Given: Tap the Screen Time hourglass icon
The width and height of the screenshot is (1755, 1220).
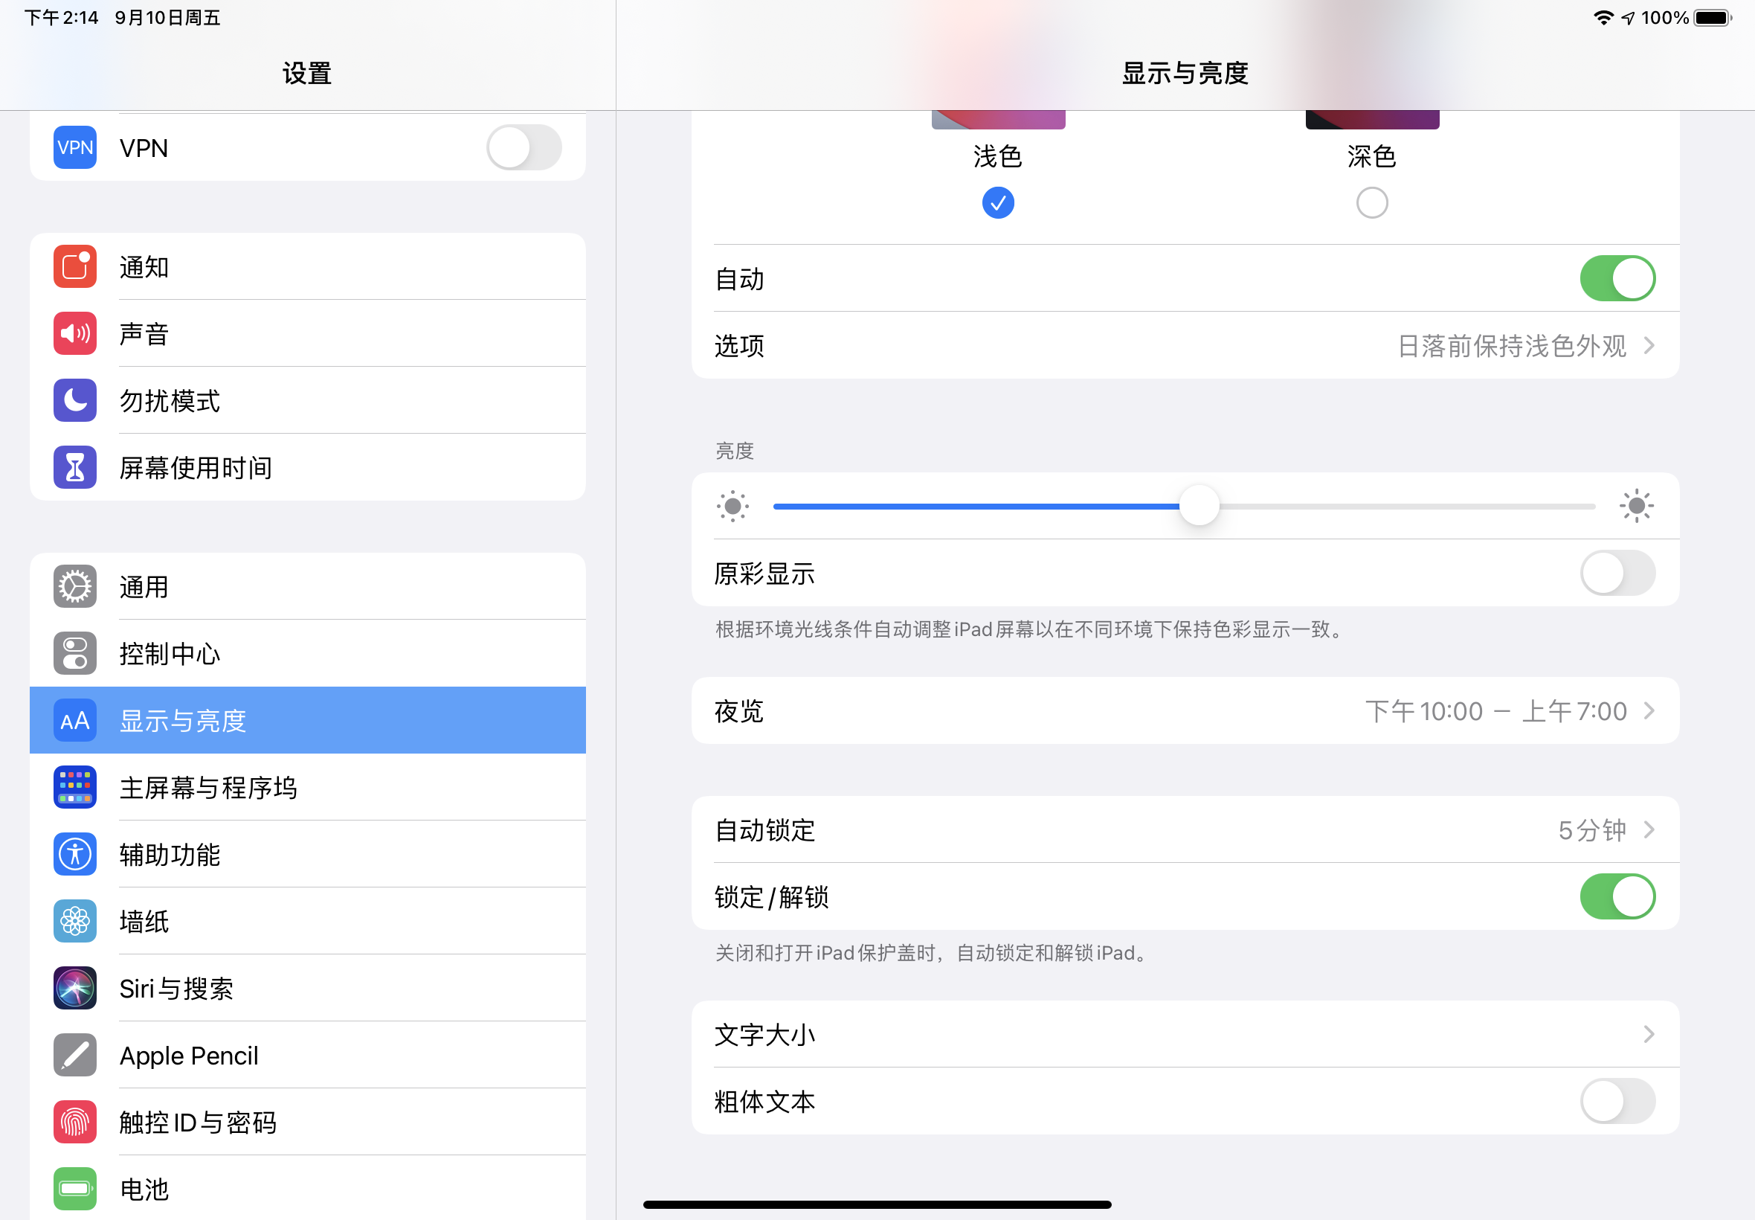Looking at the screenshot, I should coord(75,467).
